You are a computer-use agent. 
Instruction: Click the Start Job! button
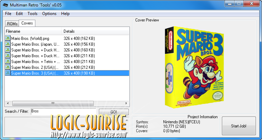coord(239,126)
